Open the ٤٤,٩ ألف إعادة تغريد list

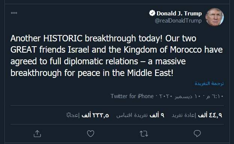pos(197,115)
